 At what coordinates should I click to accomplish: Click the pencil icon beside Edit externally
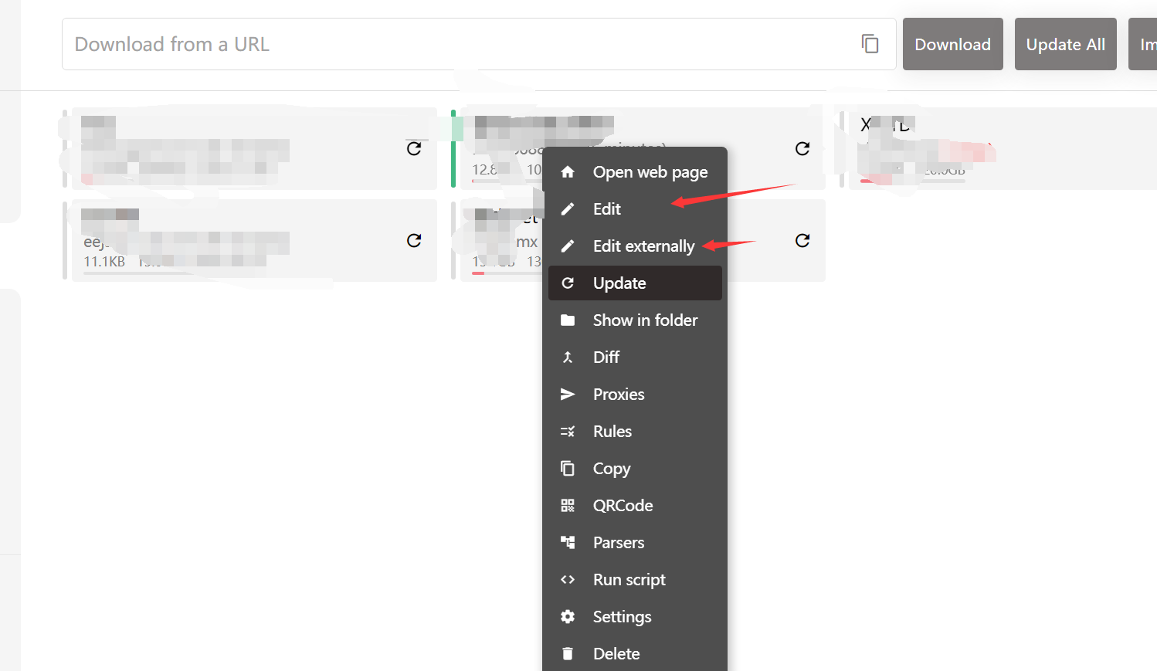click(568, 246)
